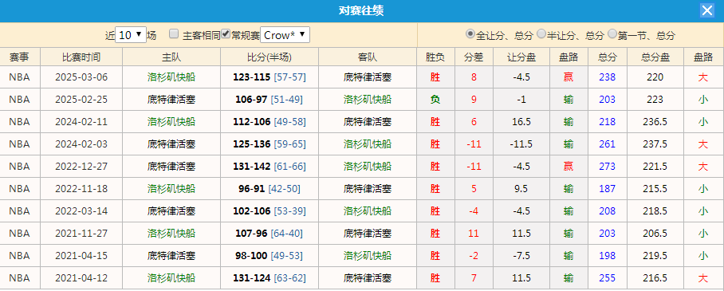Click the 大 result in 2024-02-03 row
The image size is (724, 291).
coord(703,144)
